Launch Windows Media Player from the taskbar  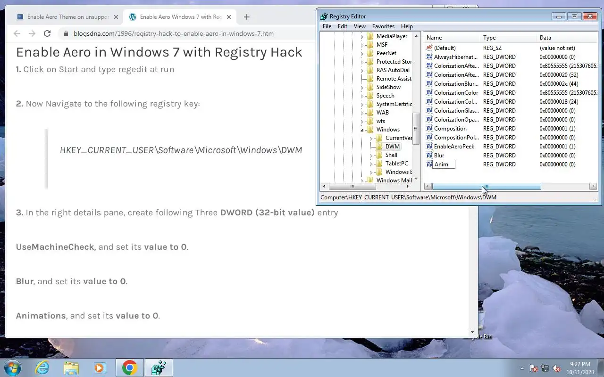(100, 368)
